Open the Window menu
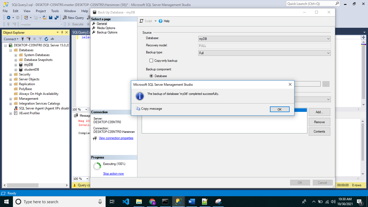Image resolution: width=368 pixels, height=207 pixels. [x=70, y=11]
